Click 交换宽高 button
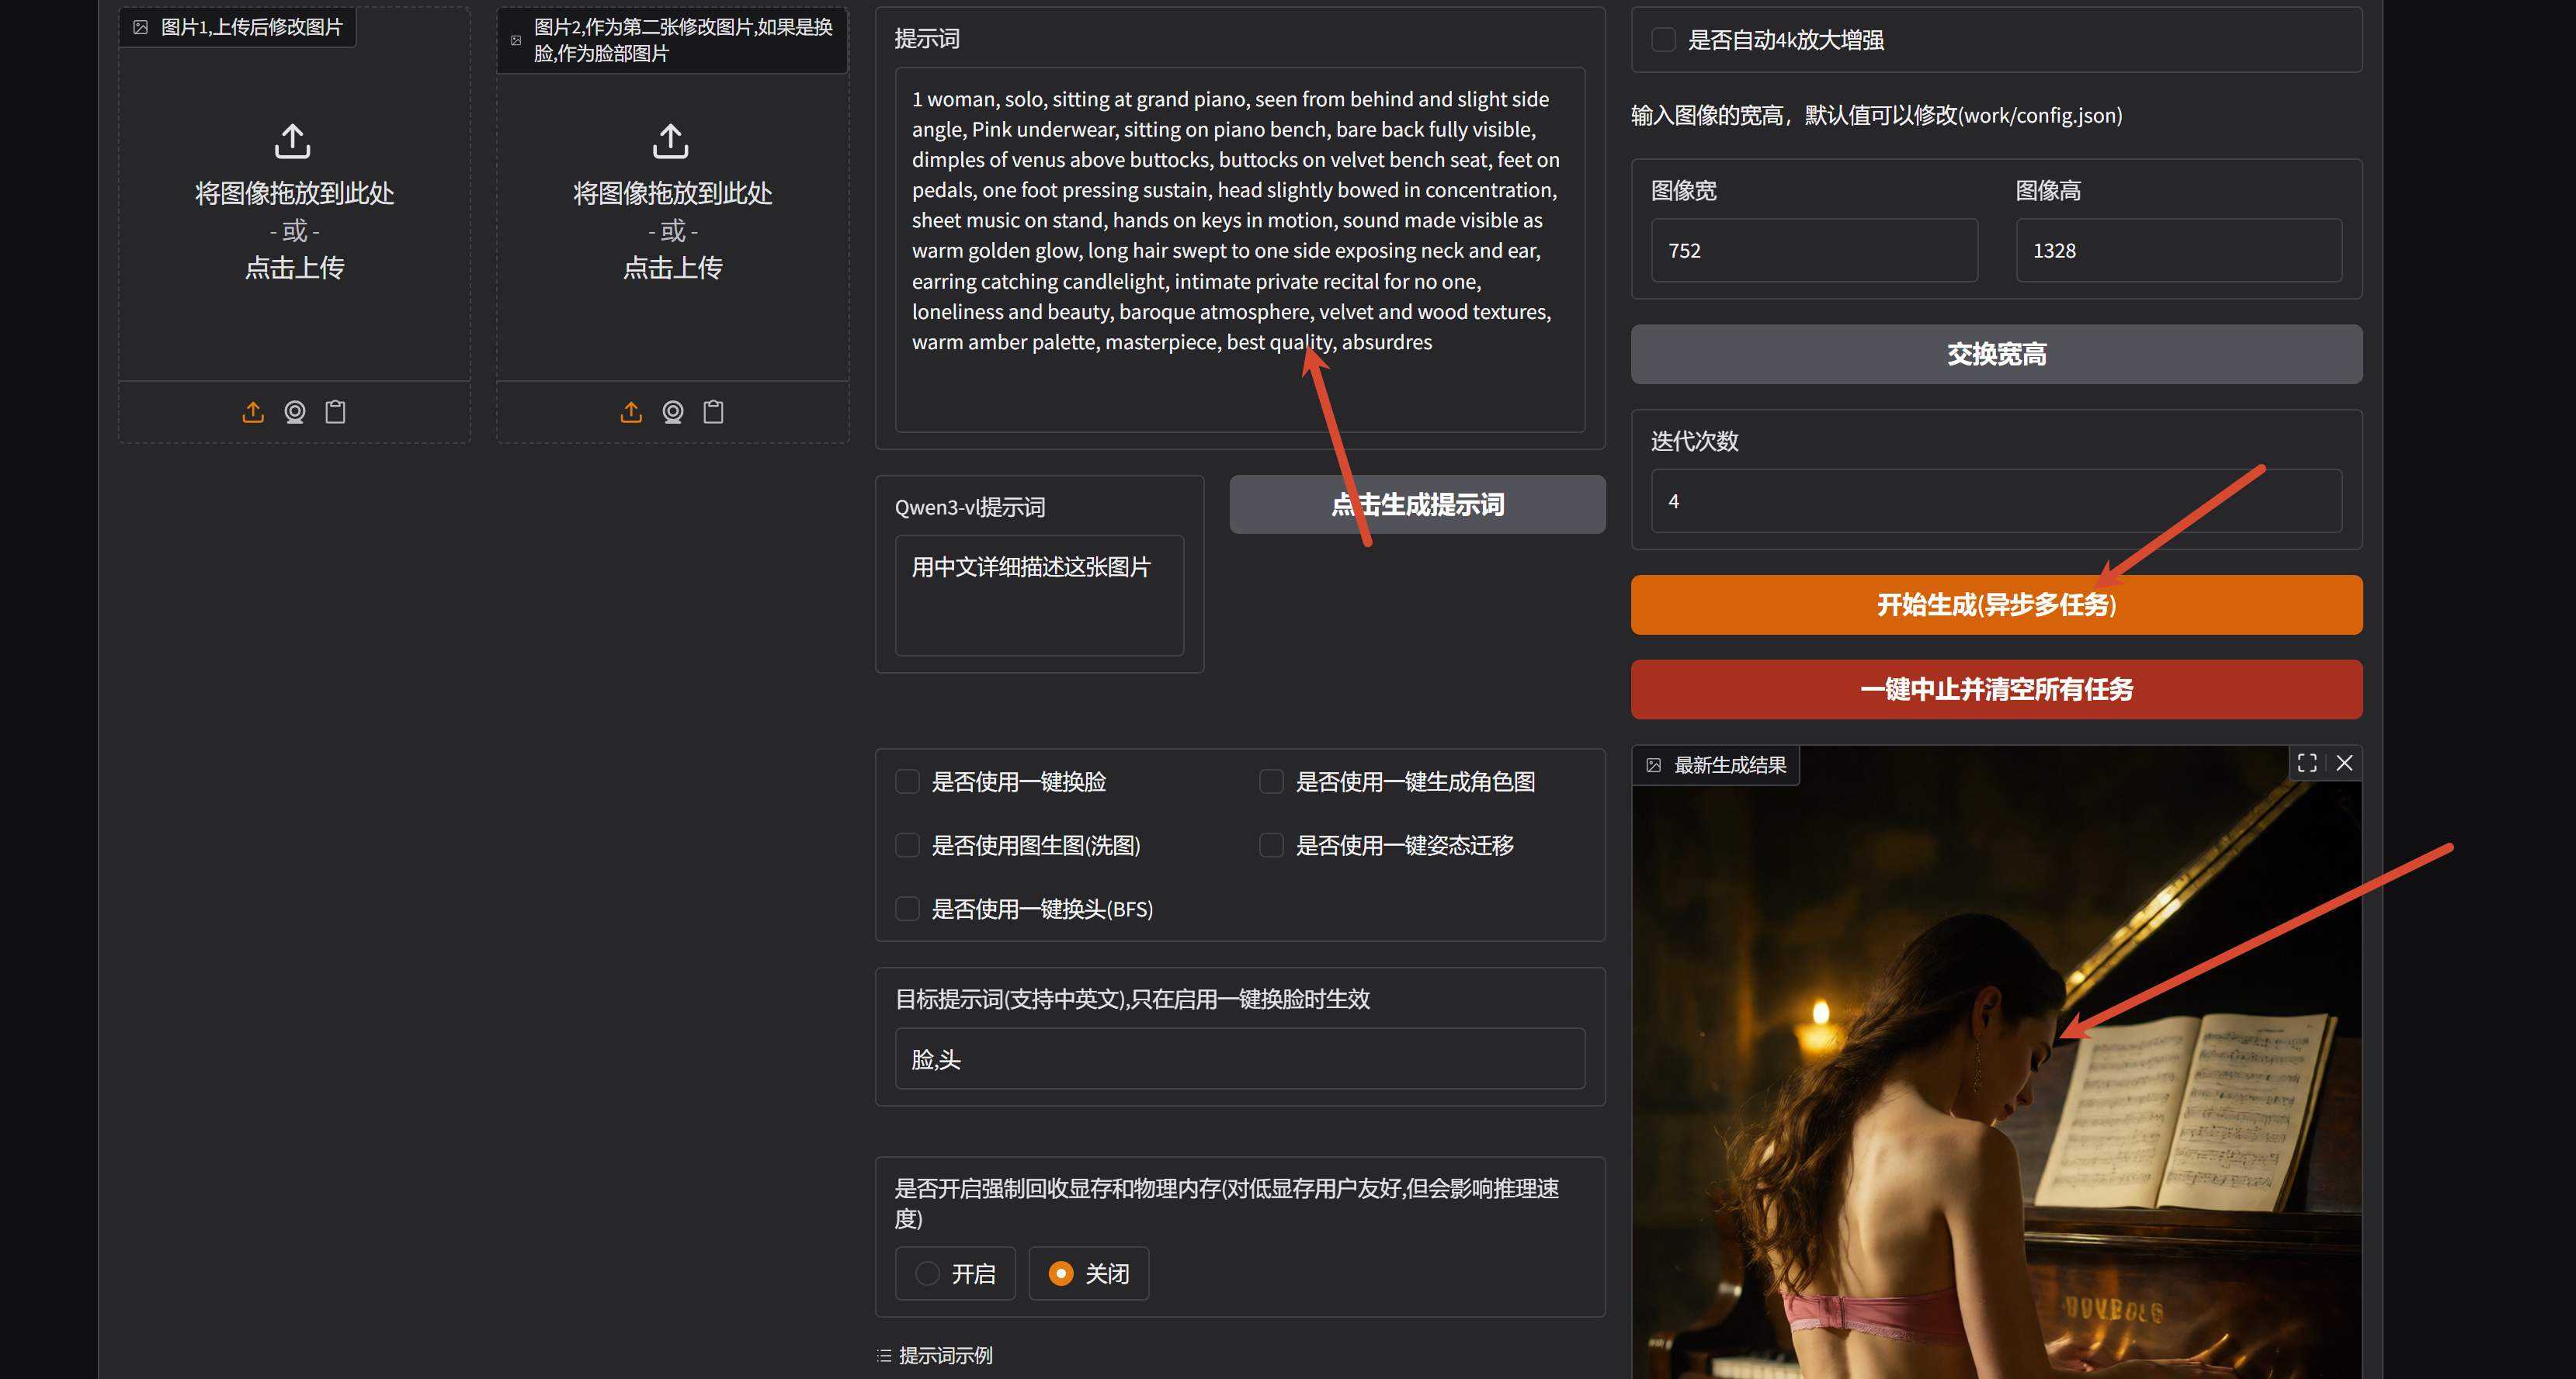 pos(1996,354)
